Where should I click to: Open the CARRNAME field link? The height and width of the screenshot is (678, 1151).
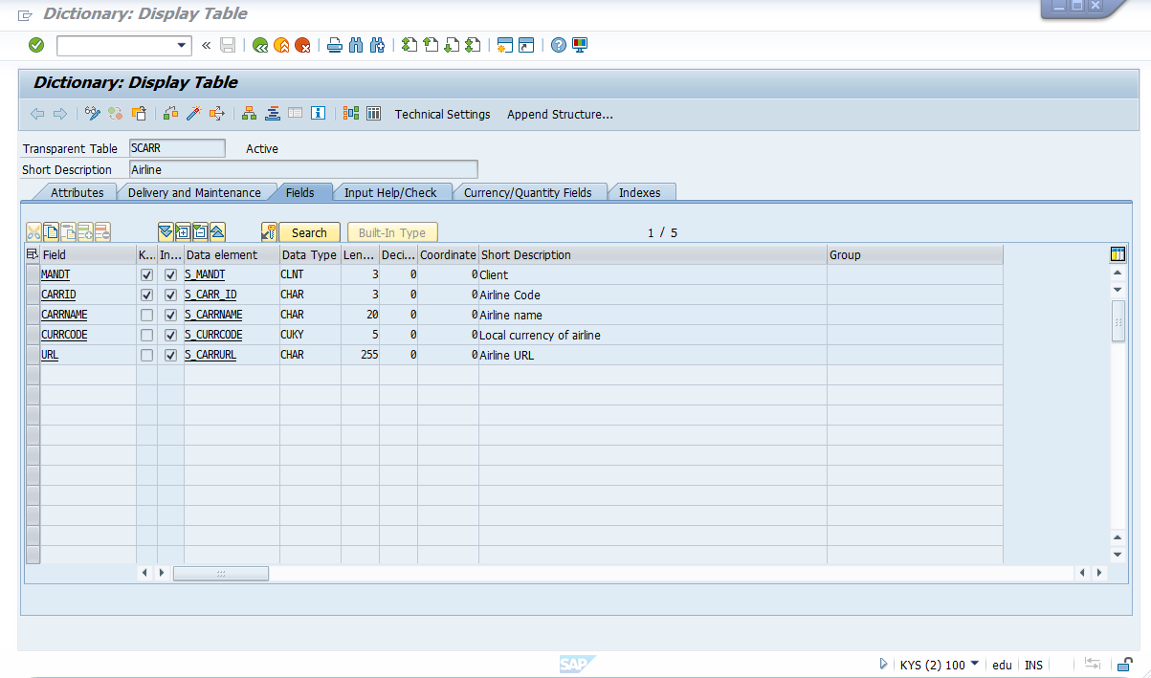click(66, 315)
